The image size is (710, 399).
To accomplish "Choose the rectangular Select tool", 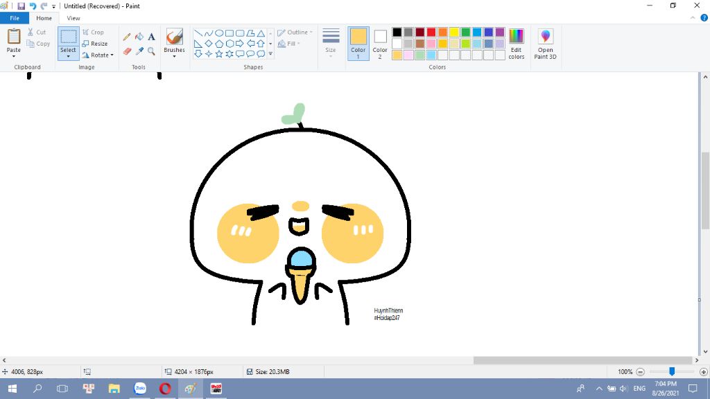I will pyautogui.click(x=69, y=37).
